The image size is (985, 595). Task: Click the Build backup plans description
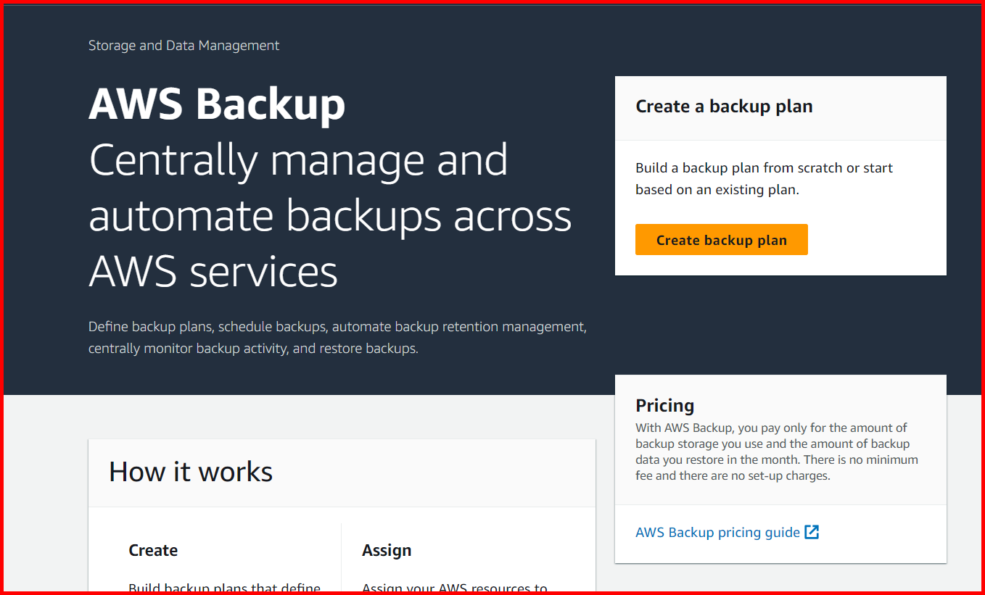tap(224, 587)
